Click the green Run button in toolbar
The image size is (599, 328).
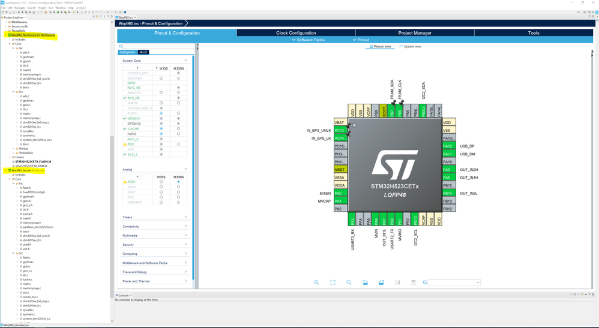click(x=58, y=12)
